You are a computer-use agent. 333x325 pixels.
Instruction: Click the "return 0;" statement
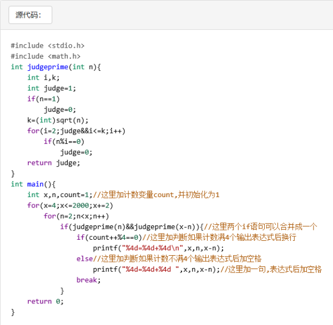46,301
